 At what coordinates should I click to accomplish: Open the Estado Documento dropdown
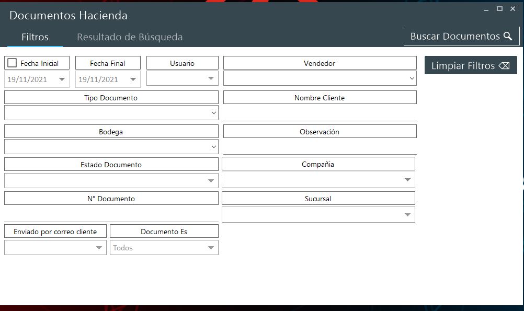211,181
